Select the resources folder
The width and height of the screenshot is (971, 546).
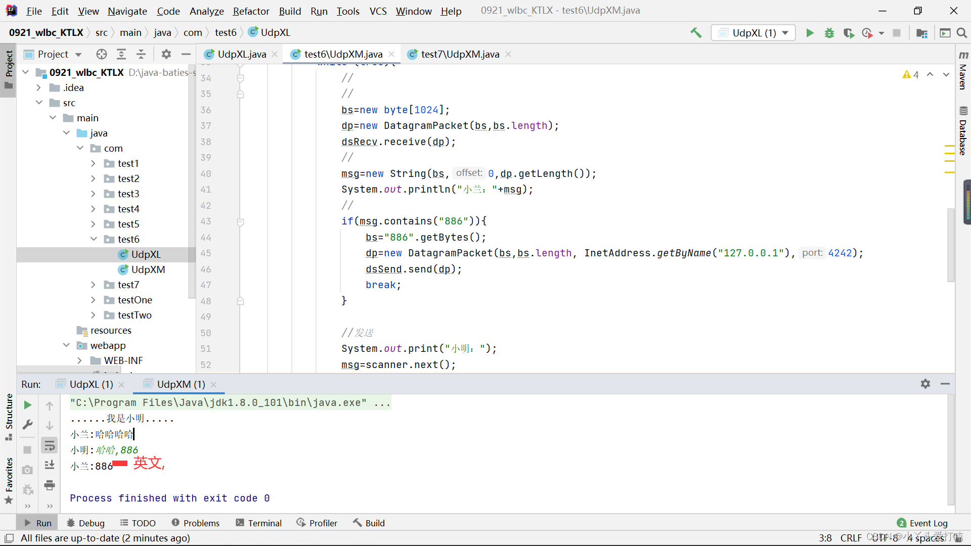[x=111, y=330]
